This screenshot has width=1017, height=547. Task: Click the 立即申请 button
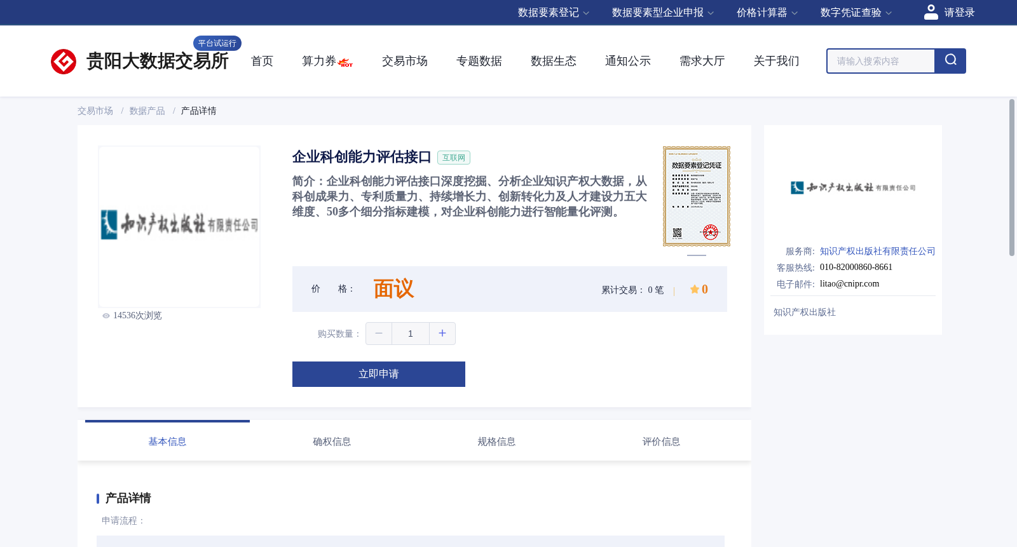point(379,374)
